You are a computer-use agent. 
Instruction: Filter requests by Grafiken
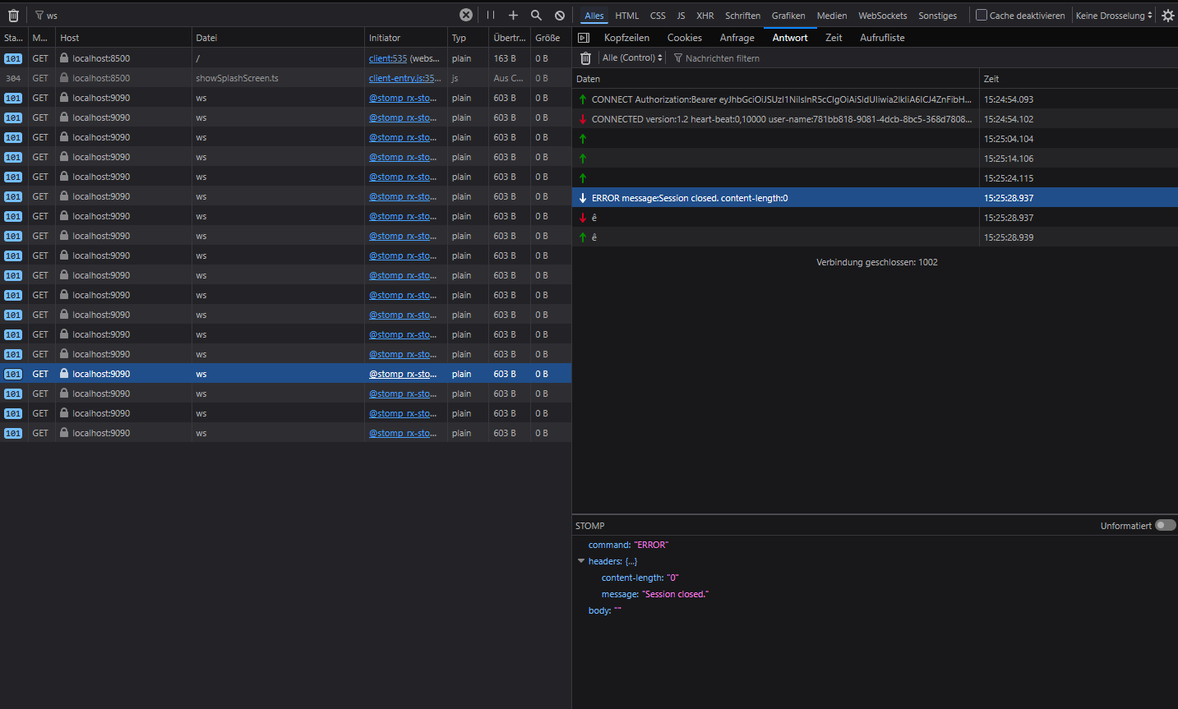pyautogui.click(x=788, y=16)
